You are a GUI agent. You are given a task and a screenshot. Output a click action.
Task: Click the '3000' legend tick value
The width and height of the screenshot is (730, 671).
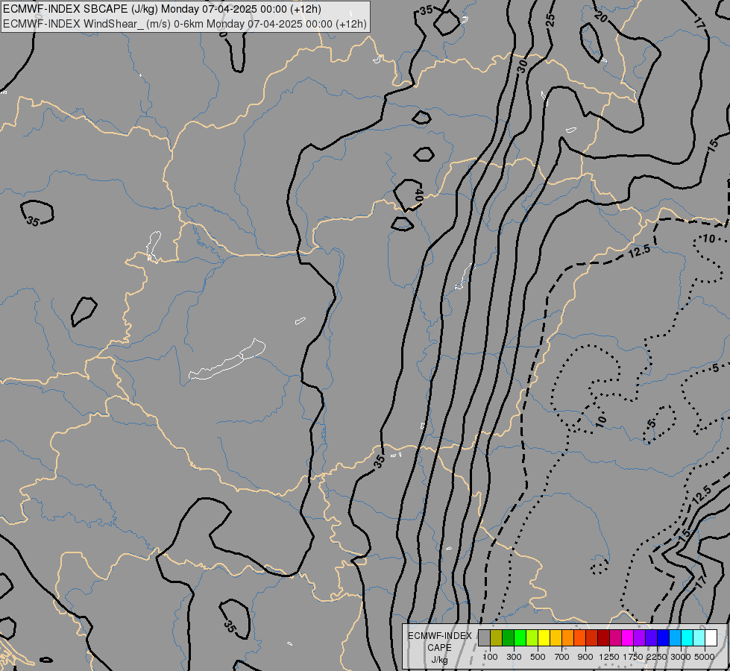tap(681, 657)
